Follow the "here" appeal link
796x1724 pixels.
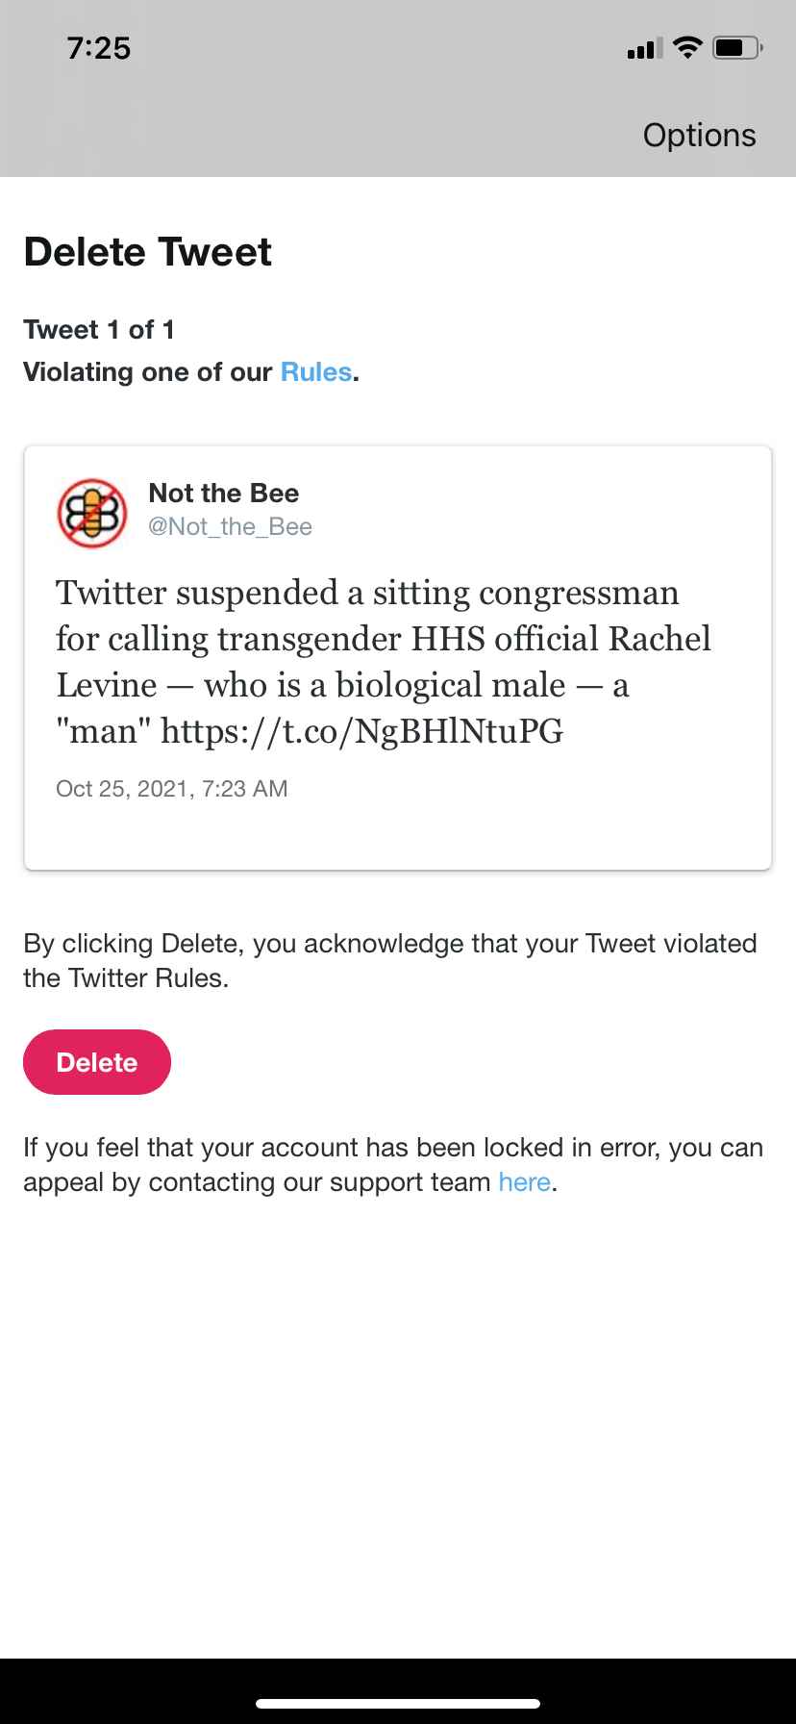point(524,1182)
